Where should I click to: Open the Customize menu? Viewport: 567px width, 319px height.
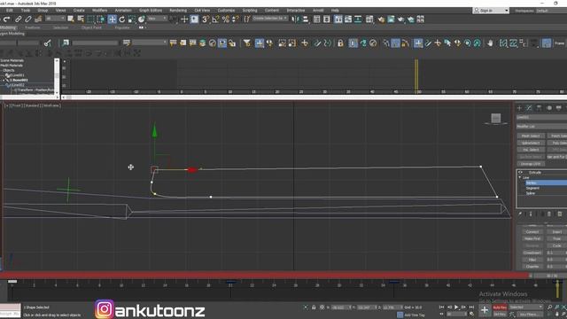226,11
